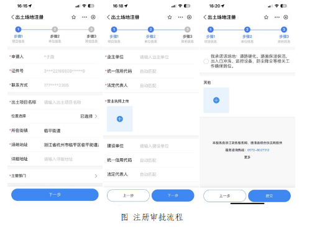
Task: Click the Wi-Fi icon on the 16:18 status bar
Action: 180,6
